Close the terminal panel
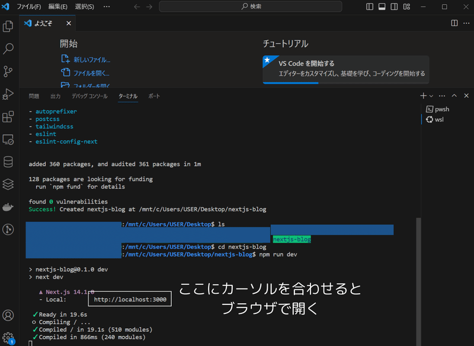The width and height of the screenshot is (474, 346). coord(466,96)
